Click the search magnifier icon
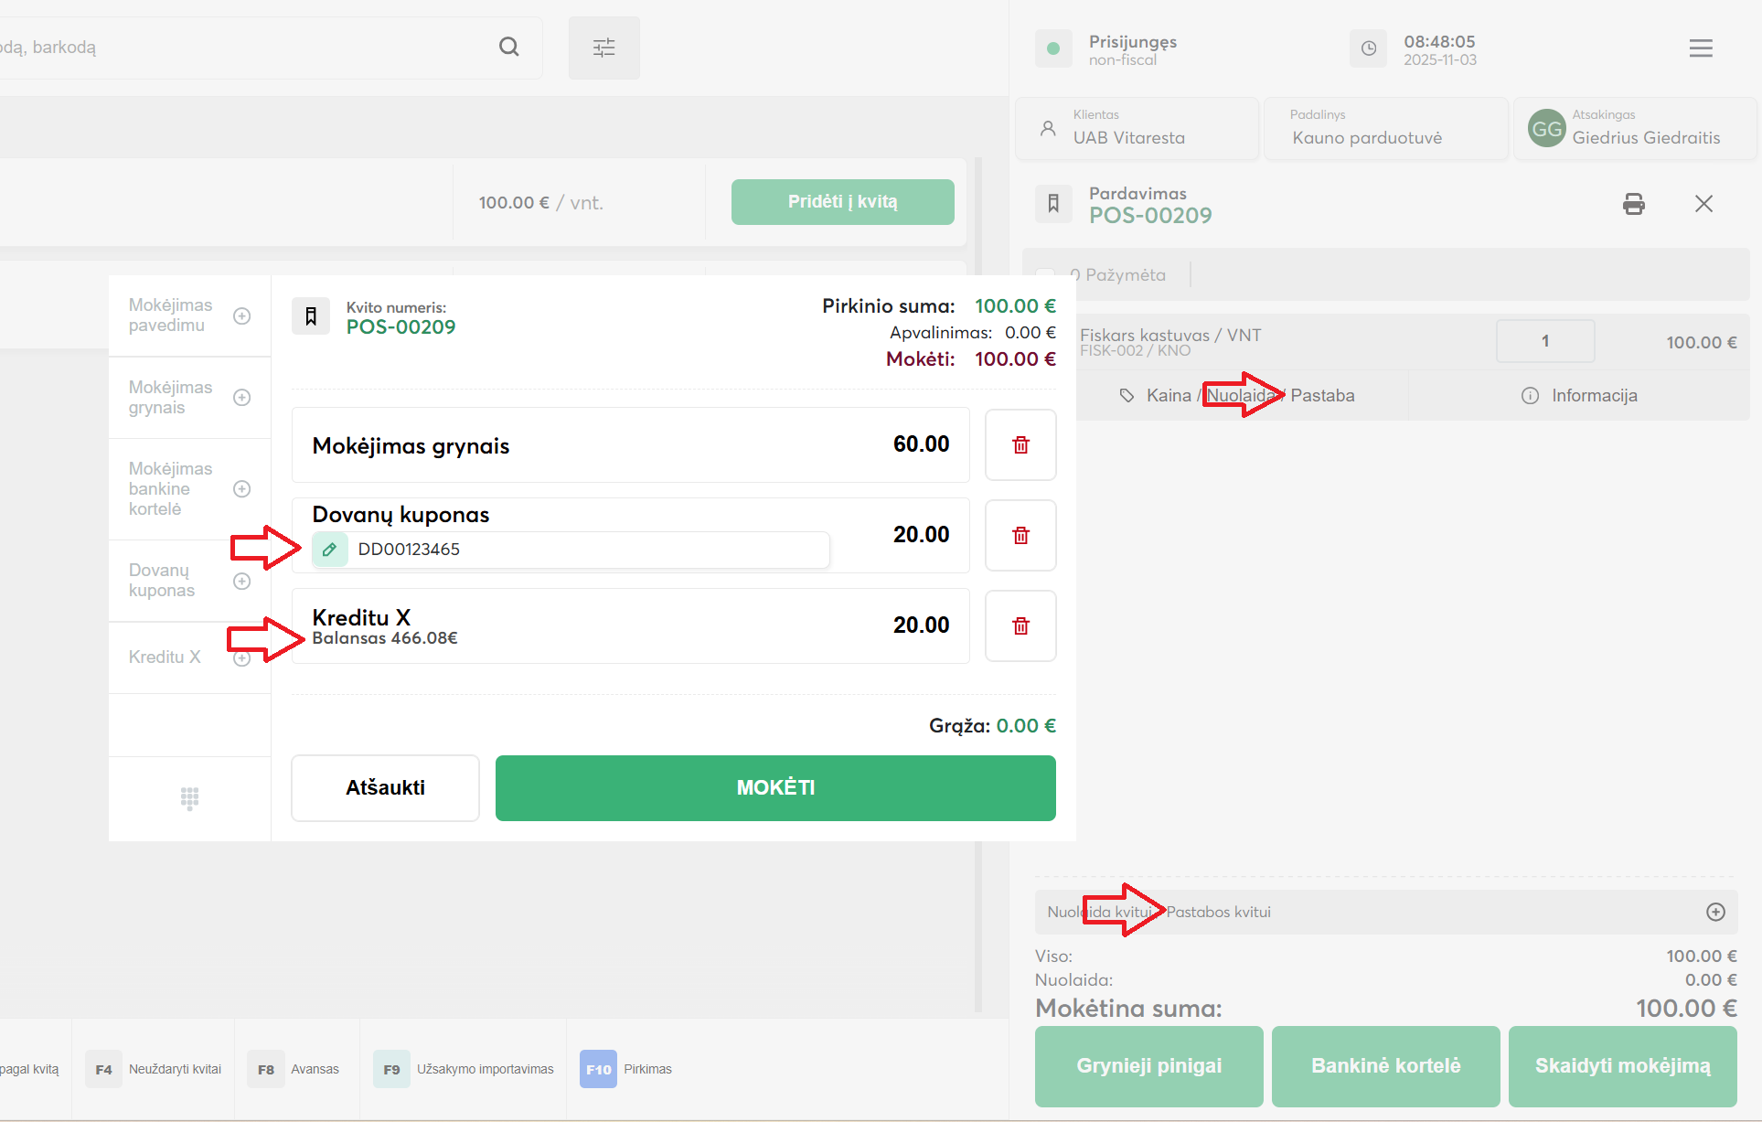Image resolution: width=1762 pixels, height=1122 pixels. point(509,47)
